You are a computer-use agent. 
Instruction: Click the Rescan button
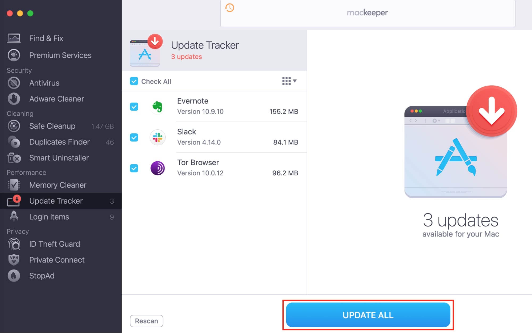pos(146,320)
